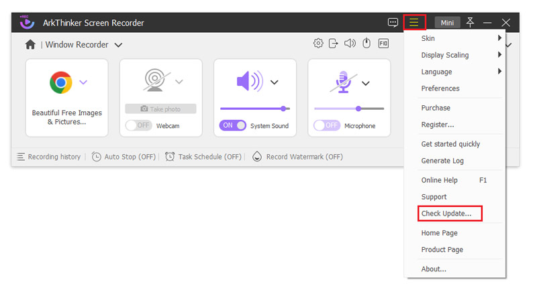Click the disabled Take photo button
The width and height of the screenshot is (537, 284).
click(160, 109)
